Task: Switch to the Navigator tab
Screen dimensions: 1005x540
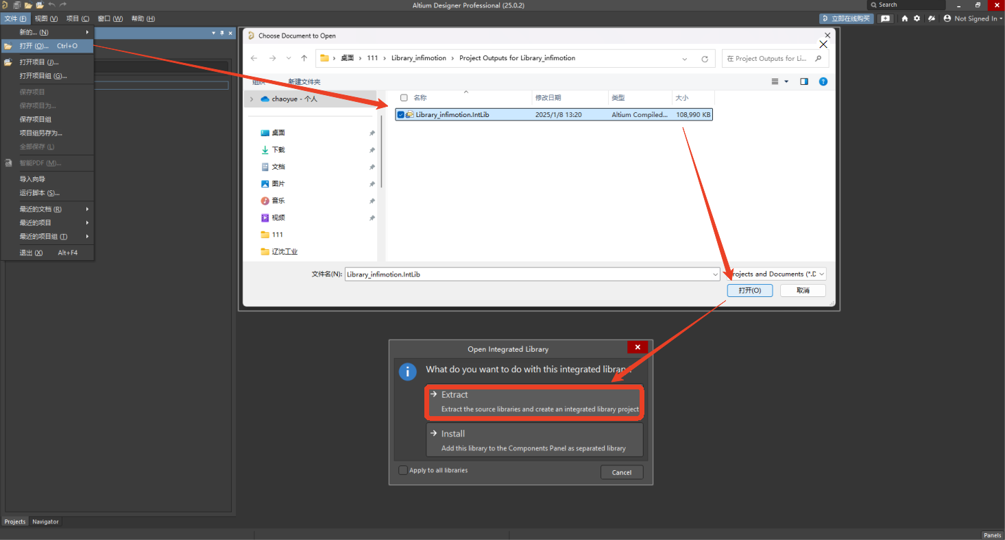Action: tap(46, 522)
